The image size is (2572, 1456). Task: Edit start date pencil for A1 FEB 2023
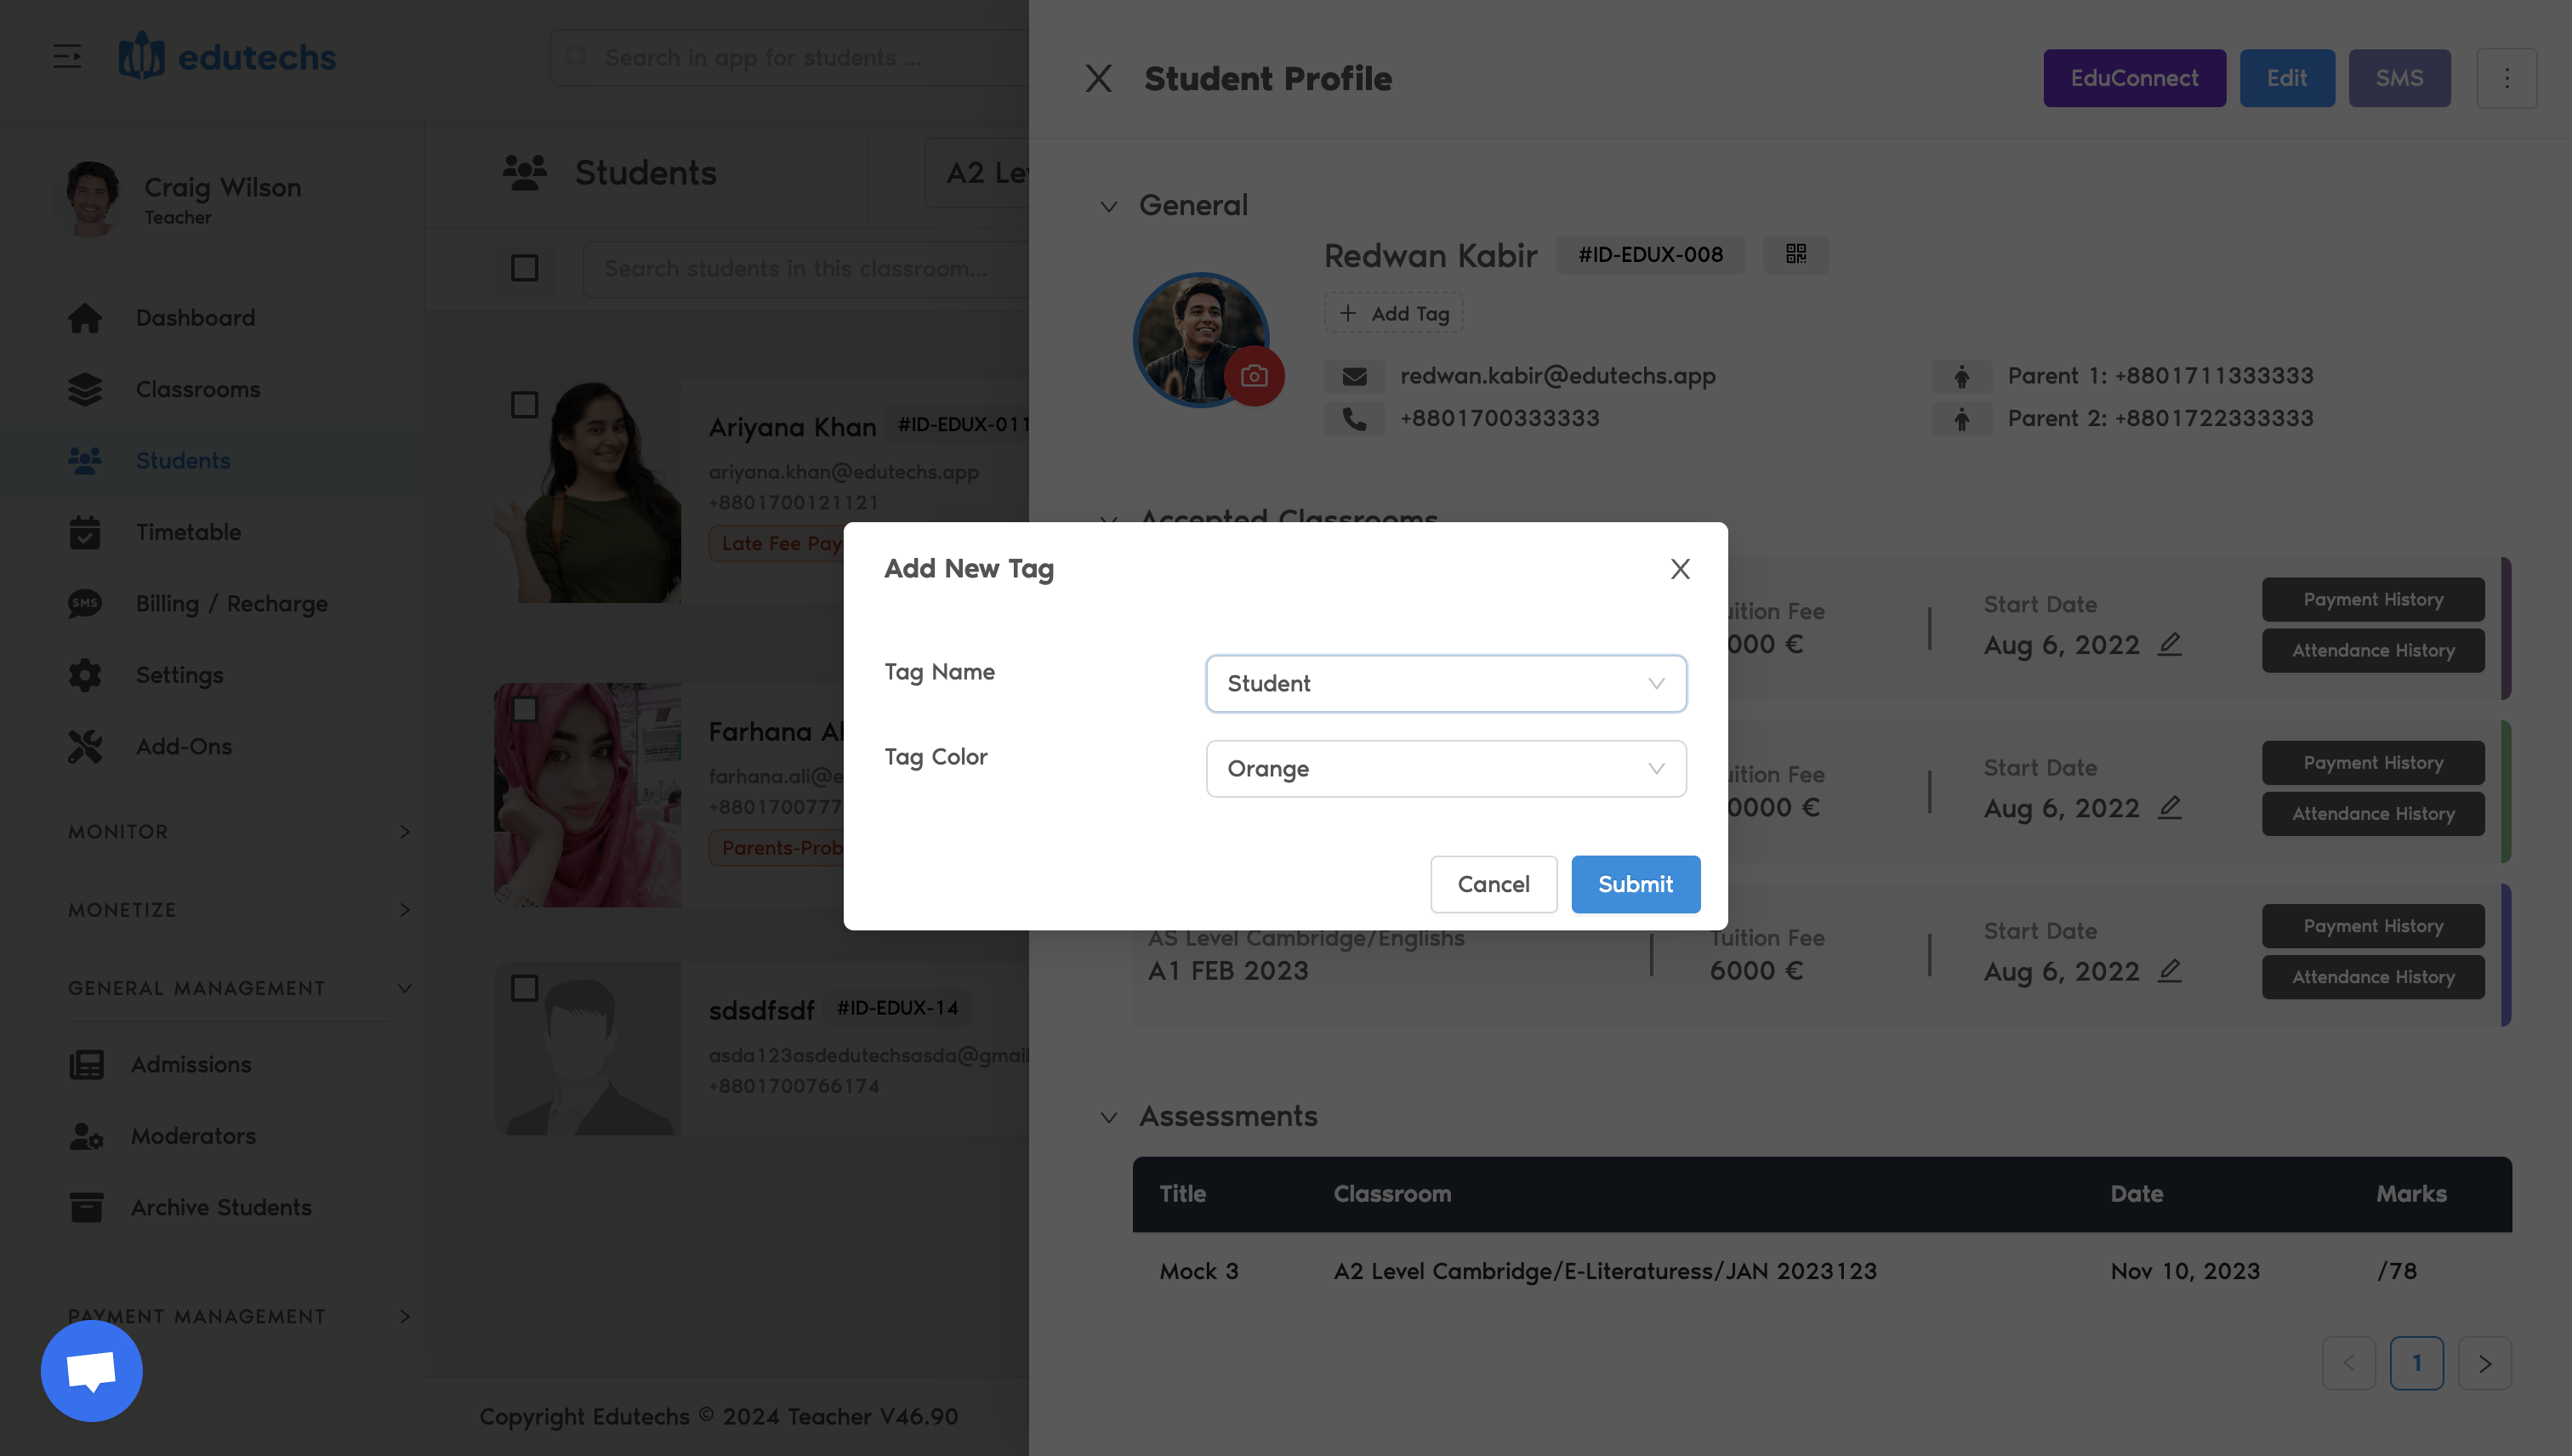[2169, 970]
